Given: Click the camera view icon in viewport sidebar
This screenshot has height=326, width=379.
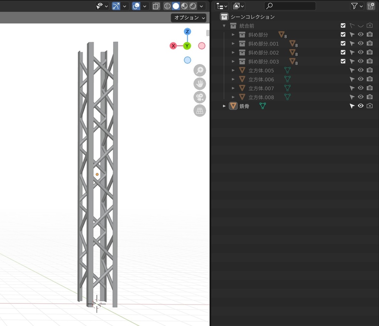Looking at the screenshot, I should coord(200,97).
